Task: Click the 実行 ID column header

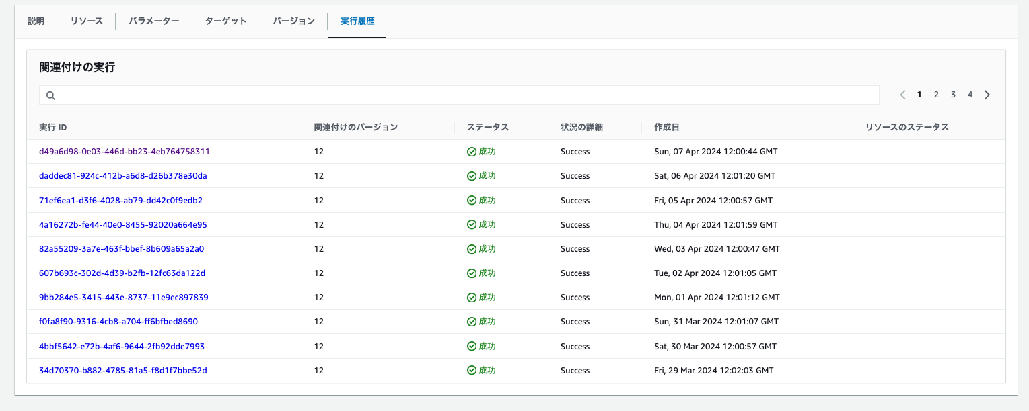Action: 53,127
